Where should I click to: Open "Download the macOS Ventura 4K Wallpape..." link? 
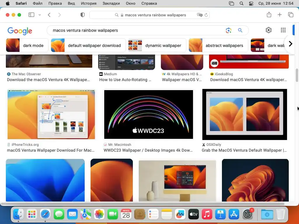48,80
